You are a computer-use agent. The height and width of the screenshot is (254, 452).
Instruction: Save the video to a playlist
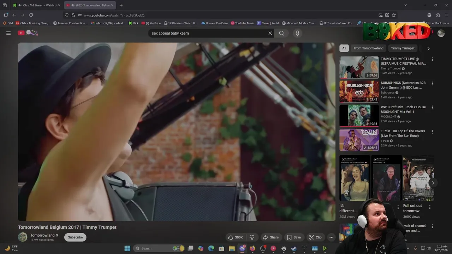pos(294,237)
